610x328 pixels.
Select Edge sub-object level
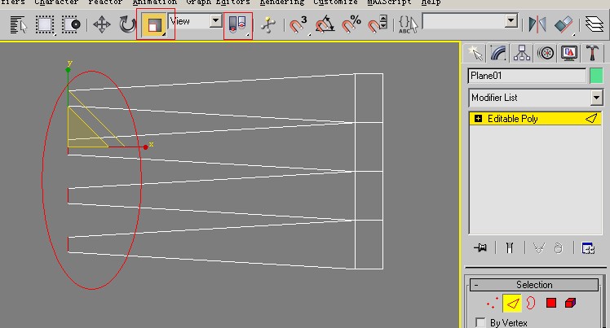[x=512, y=304]
